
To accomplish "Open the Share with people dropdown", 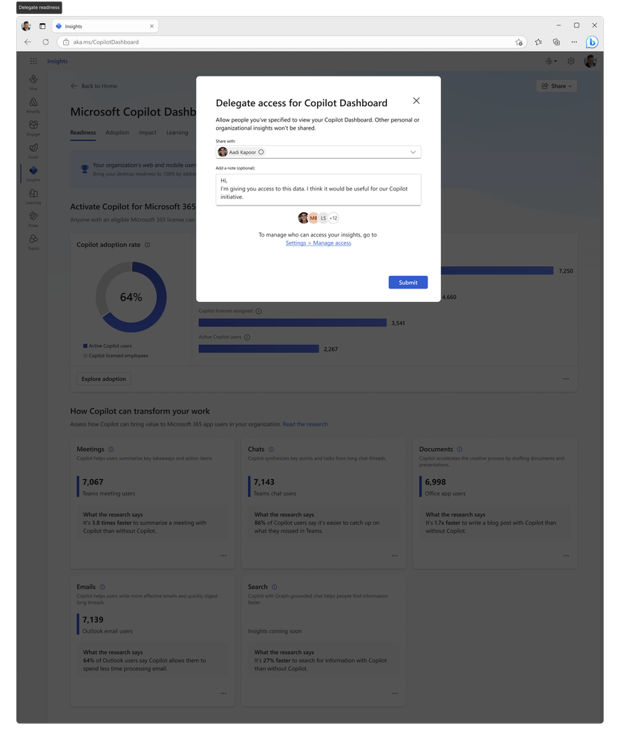I will click(413, 152).
